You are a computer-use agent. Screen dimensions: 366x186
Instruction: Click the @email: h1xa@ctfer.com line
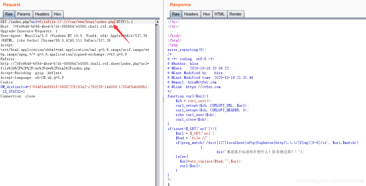coord(192,82)
